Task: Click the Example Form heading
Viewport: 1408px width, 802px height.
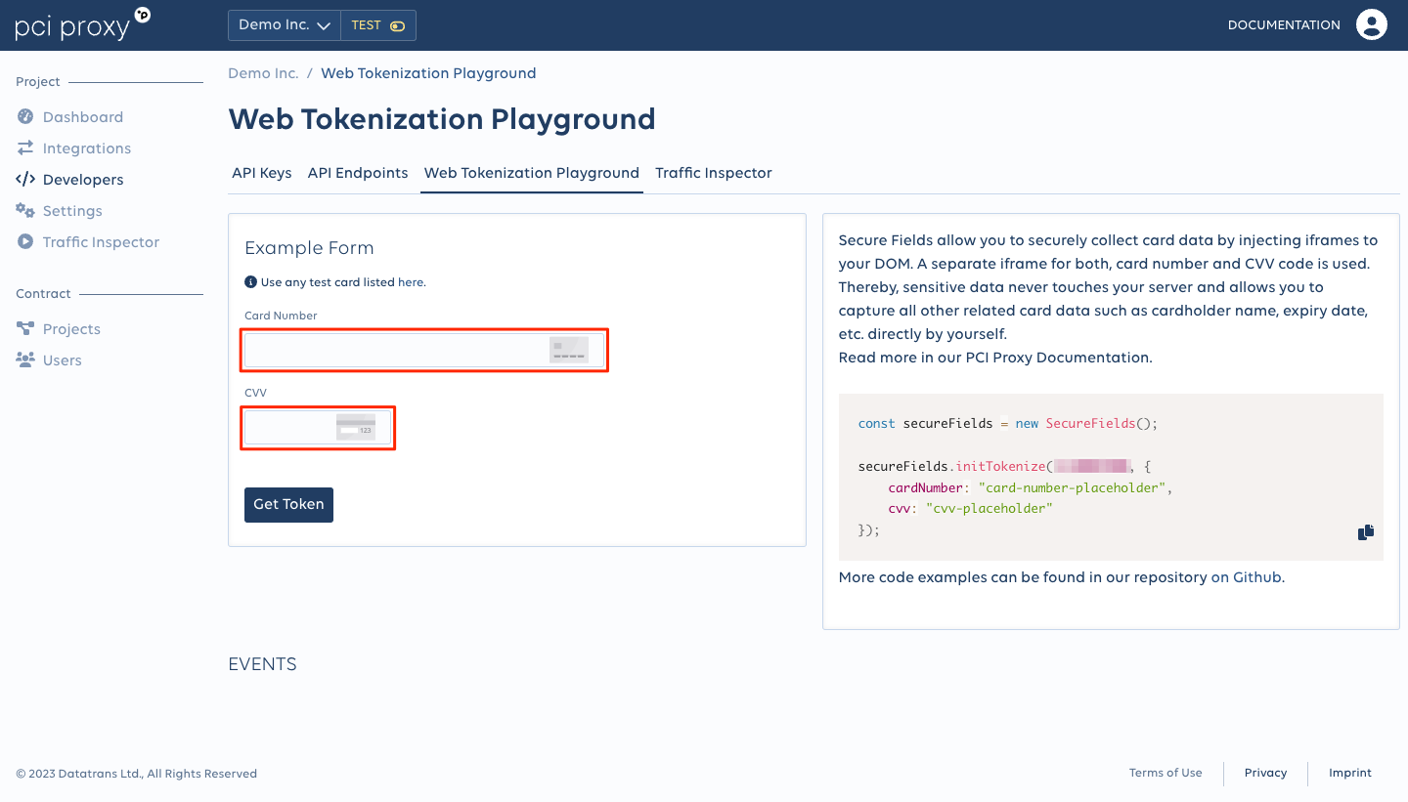Action: tap(309, 248)
